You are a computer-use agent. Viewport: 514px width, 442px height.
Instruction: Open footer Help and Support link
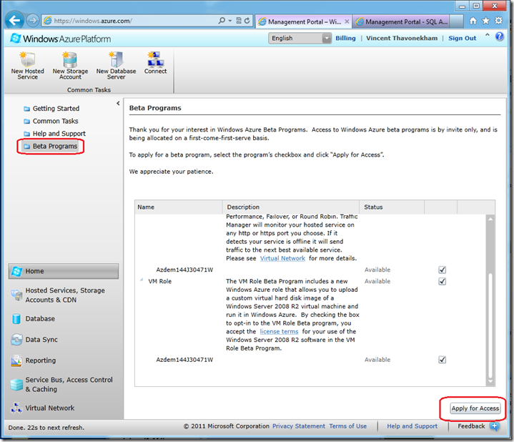click(412, 426)
